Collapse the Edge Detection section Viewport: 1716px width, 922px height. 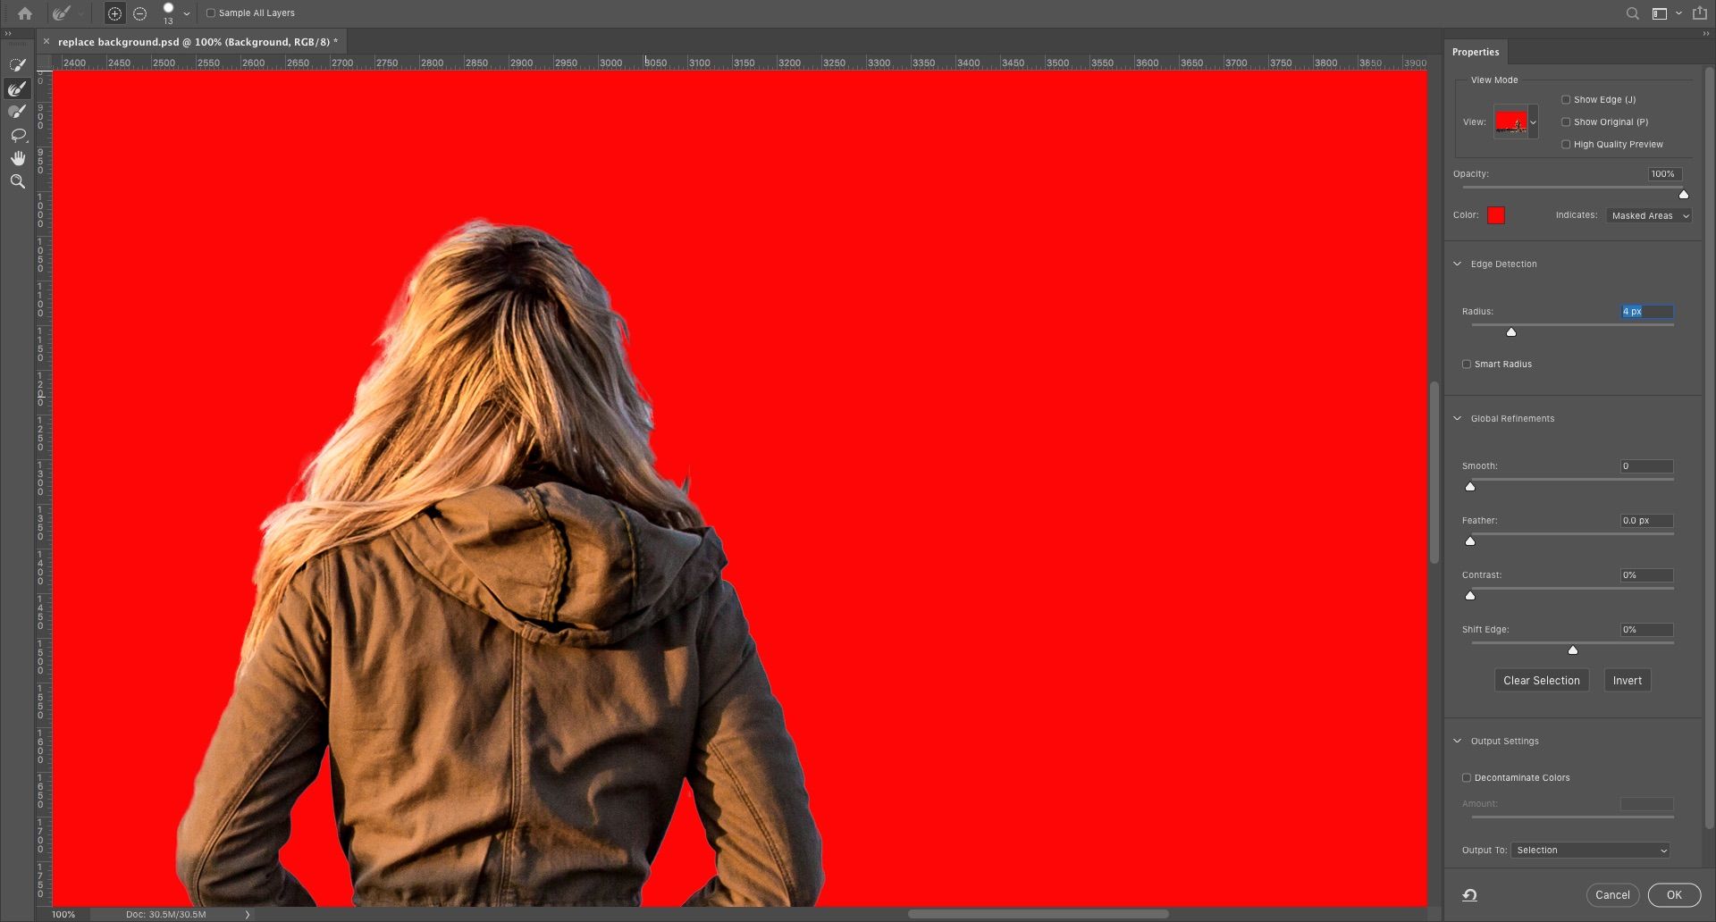pyautogui.click(x=1458, y=264)
